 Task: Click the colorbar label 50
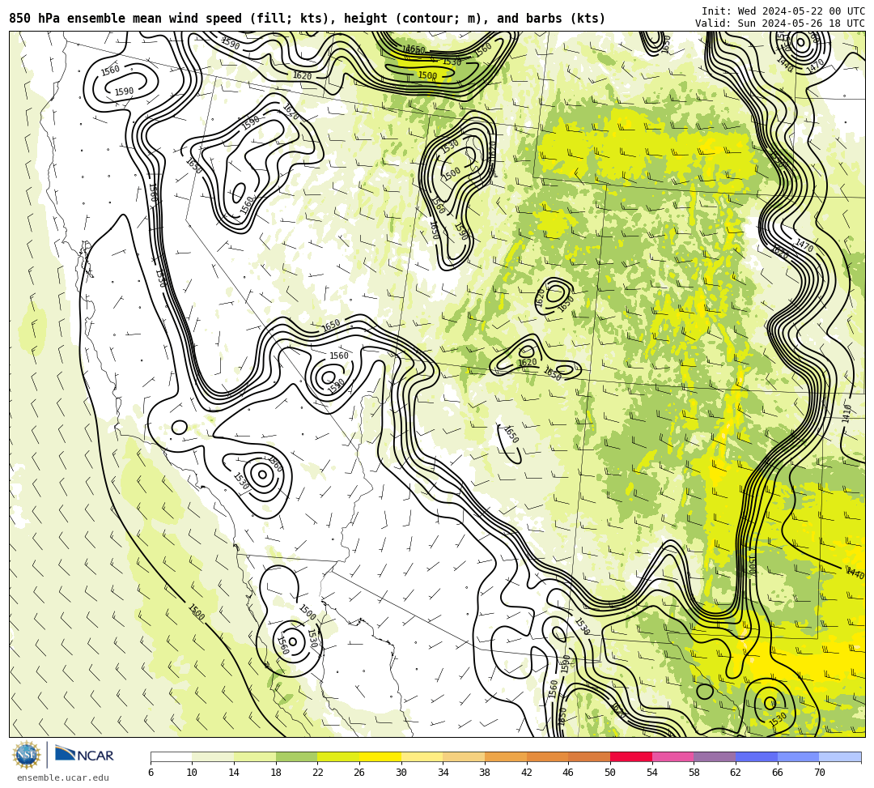[610, 773]
